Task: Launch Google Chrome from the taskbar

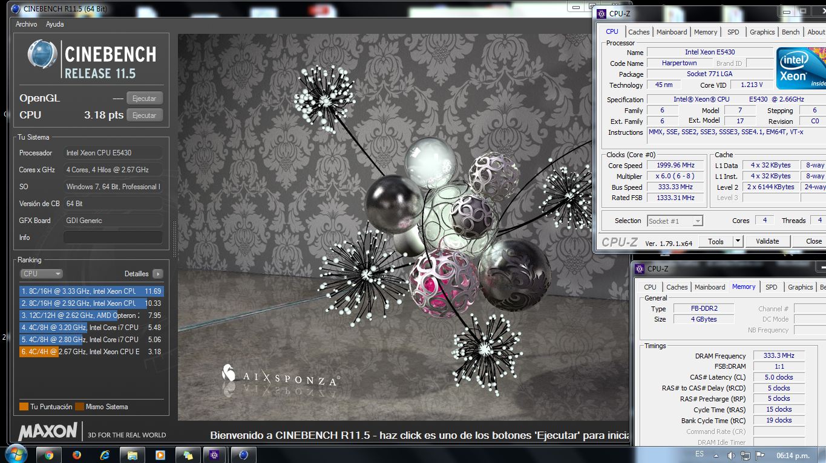Action: tap(48, 455)
